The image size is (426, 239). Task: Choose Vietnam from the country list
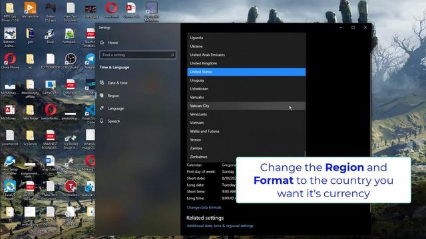click(x=246, y=123)
